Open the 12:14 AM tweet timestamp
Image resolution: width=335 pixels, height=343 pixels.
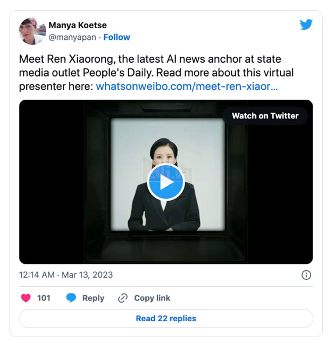(36, 275)
